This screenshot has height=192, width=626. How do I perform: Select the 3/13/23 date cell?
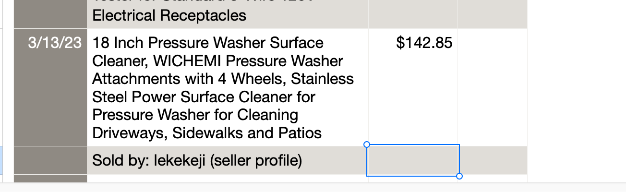(50, 87)
